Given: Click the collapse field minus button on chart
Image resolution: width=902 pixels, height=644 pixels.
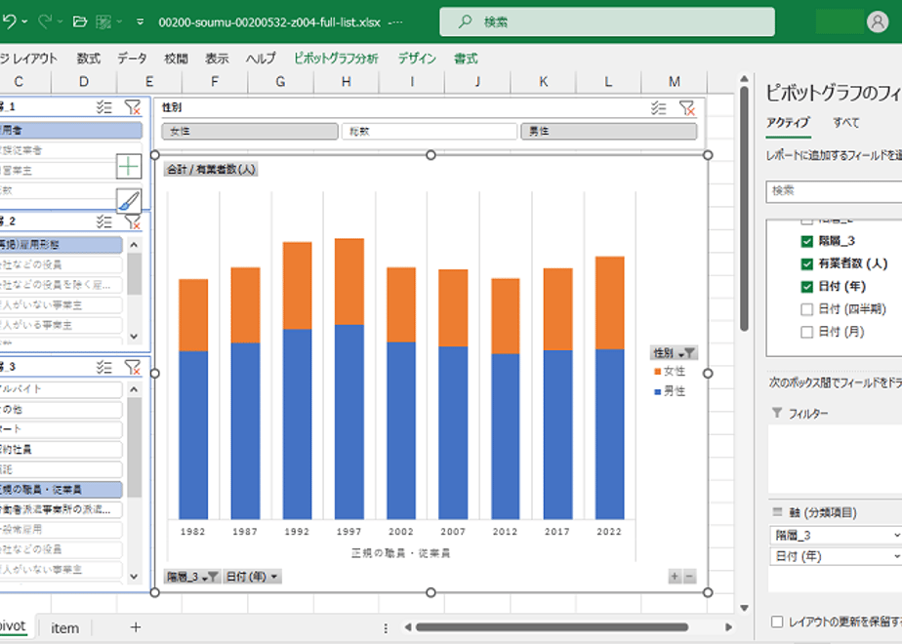Looking at the screenshot, I should pos(689,576).
